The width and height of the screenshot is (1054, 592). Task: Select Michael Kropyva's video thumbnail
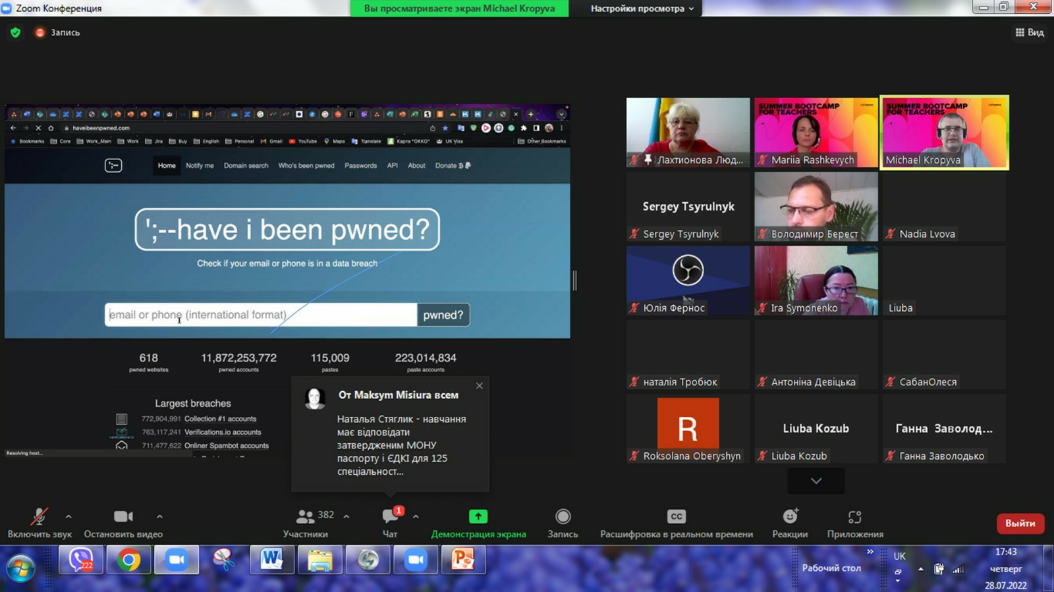tap(944, 132)
